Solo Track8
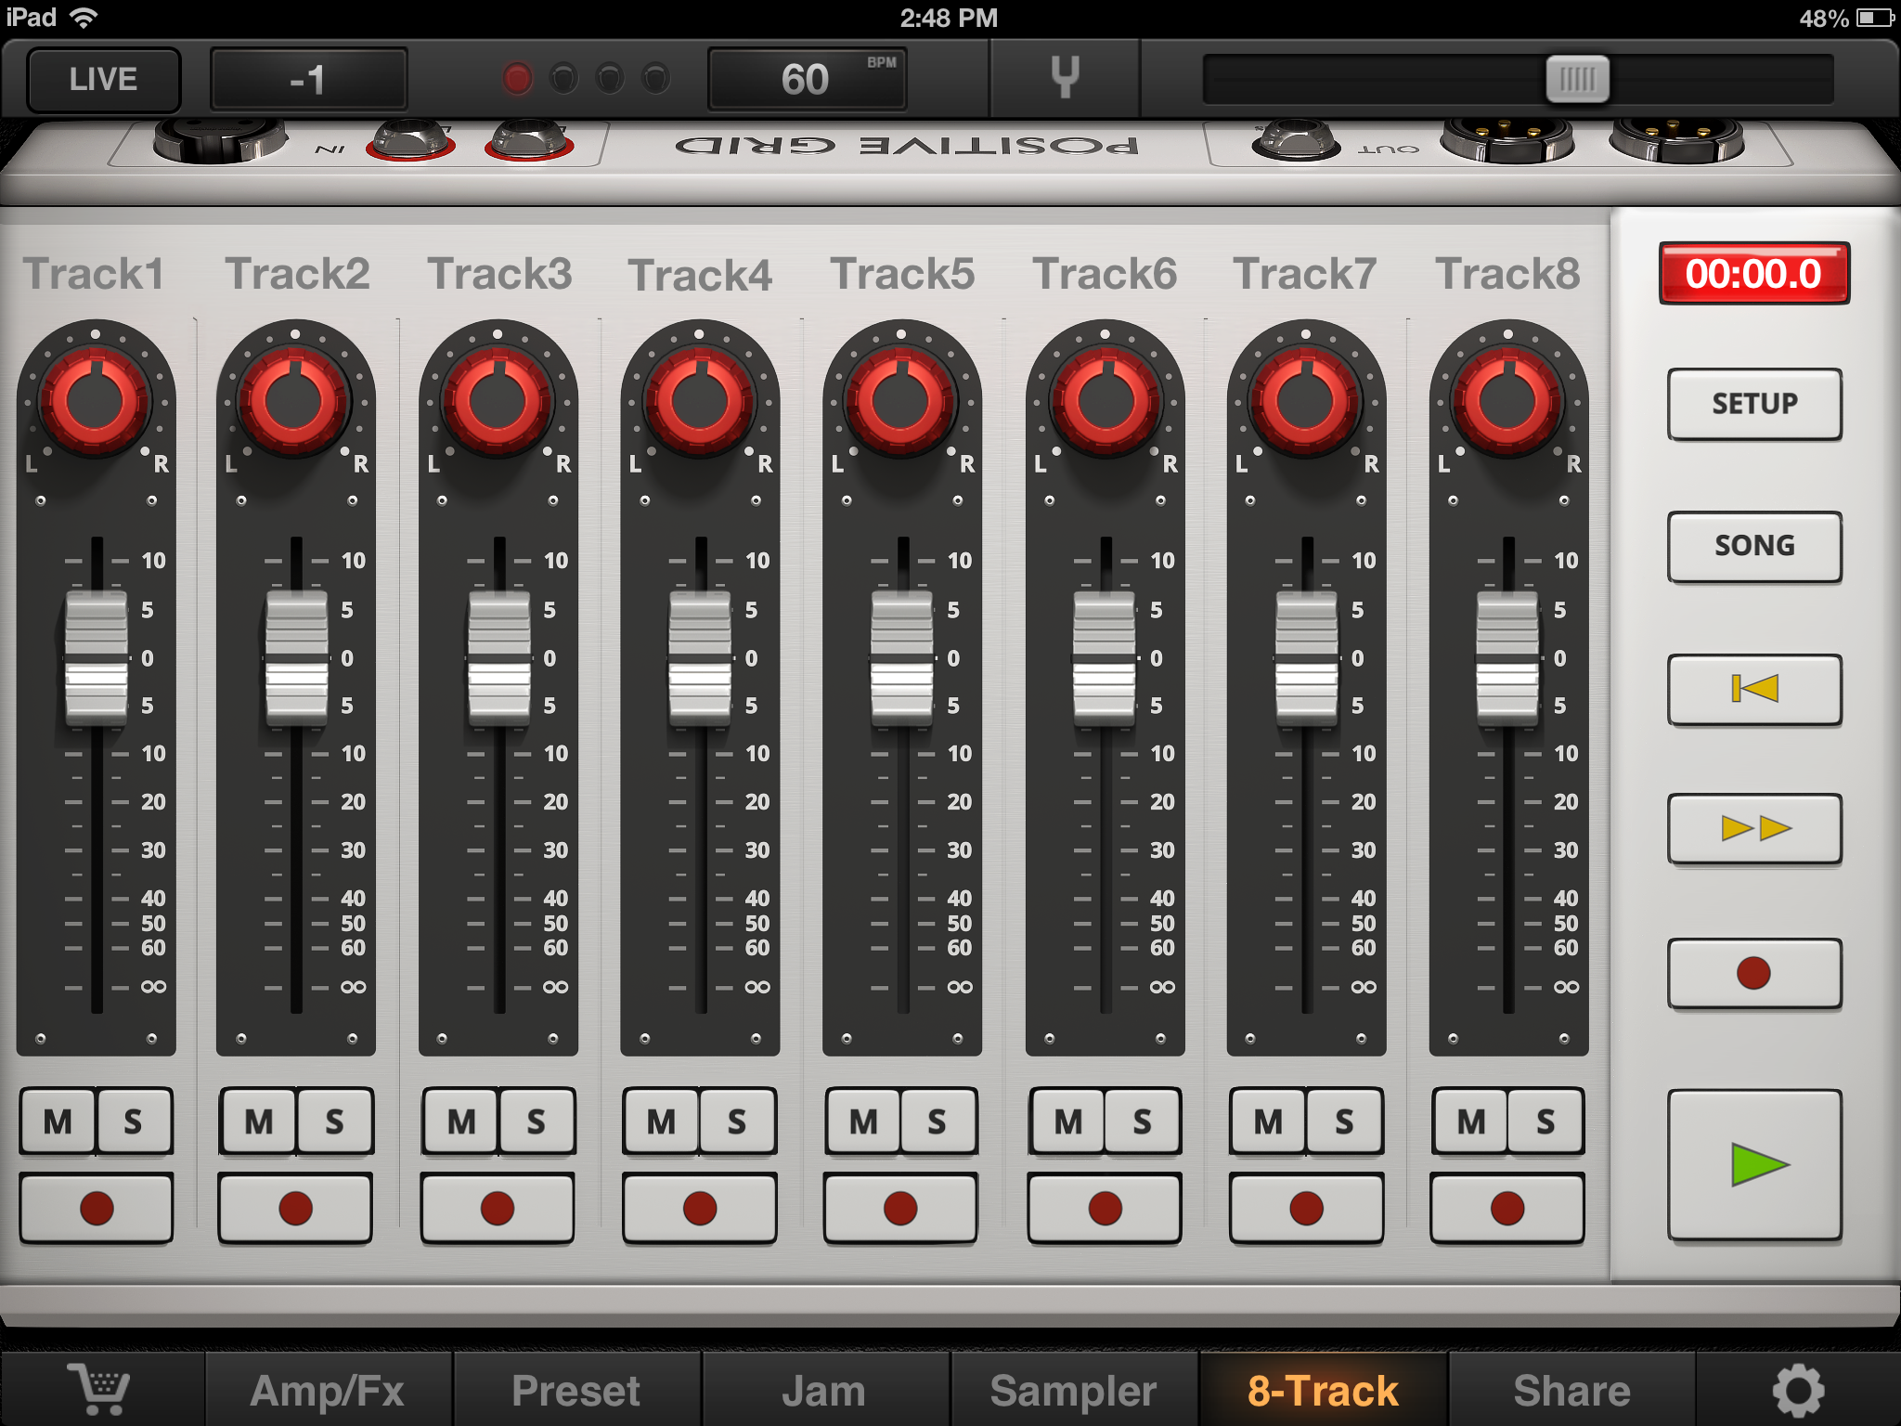The width and height of the screenshot is (1901, 1426). coord(1545,1121)
